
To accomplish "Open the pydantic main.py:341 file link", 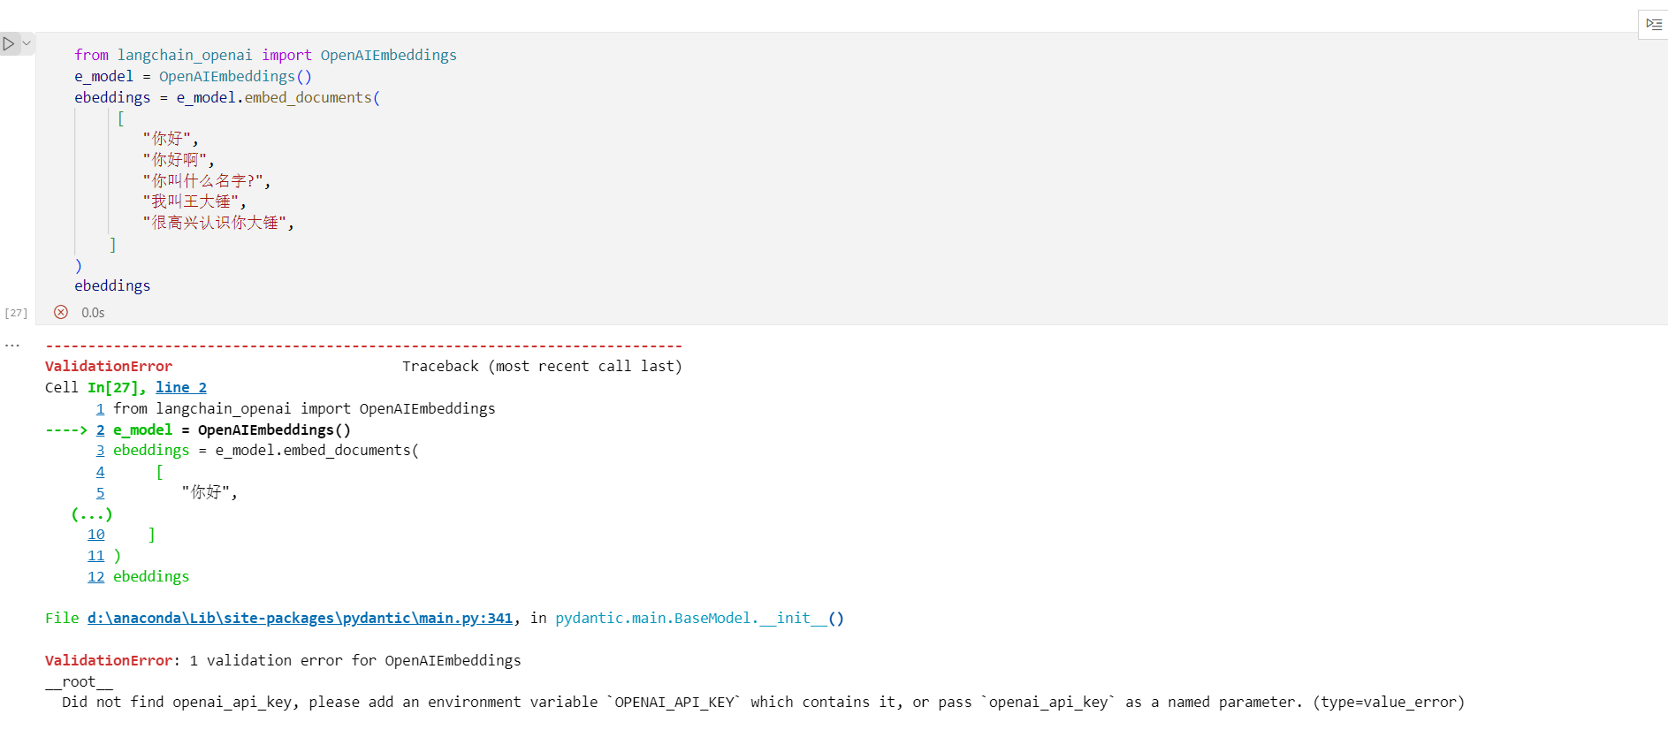I will coord(300,618).
